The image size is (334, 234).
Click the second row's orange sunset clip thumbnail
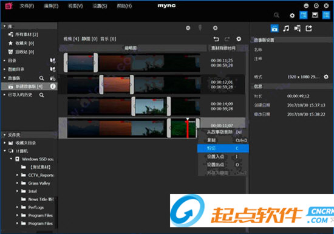point(117,84)
